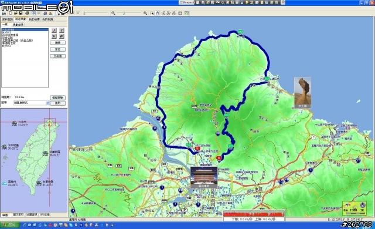Switch to the third left-panel tab
The width and height of the screenshot is (375, 229).
coord(34,19)
